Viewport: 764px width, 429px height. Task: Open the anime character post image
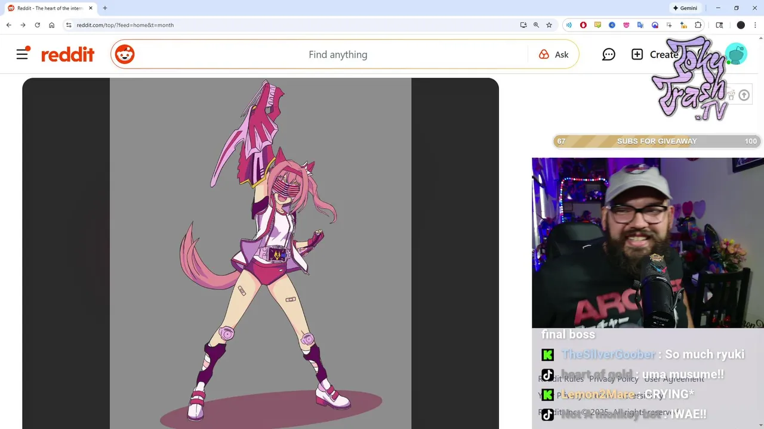(x=260, y=253)
